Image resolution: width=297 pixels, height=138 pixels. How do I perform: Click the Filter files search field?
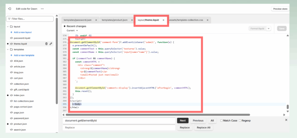click(x=30, y=19)
